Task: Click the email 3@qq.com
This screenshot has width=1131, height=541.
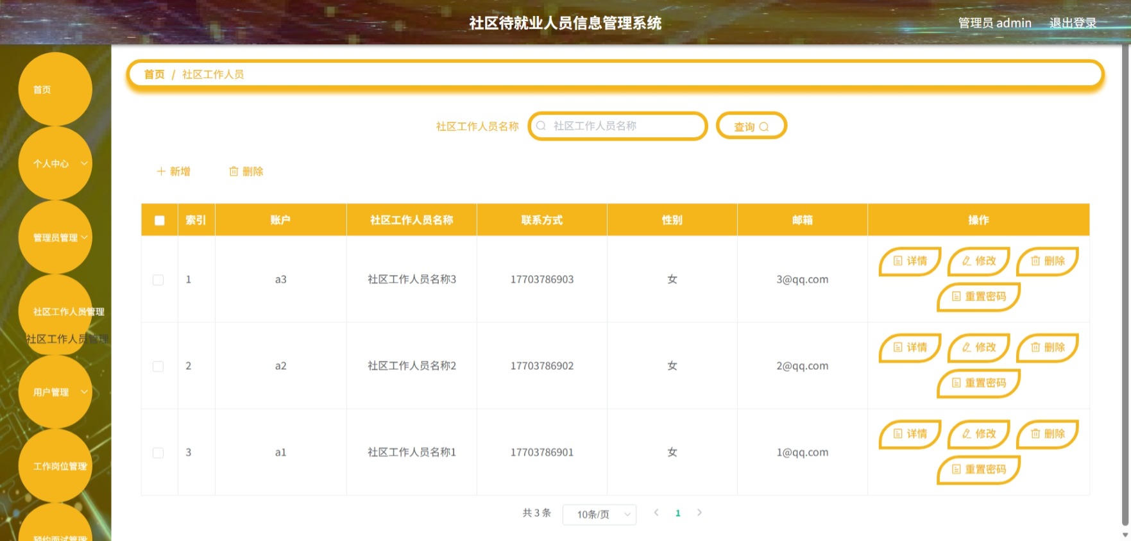Action: (803, 279)
